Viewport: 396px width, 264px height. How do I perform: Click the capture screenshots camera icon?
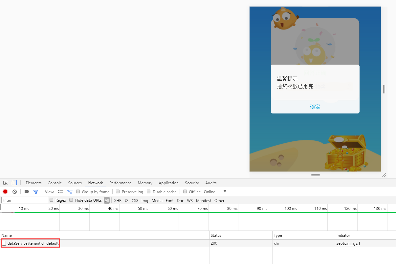click(27, 192)
